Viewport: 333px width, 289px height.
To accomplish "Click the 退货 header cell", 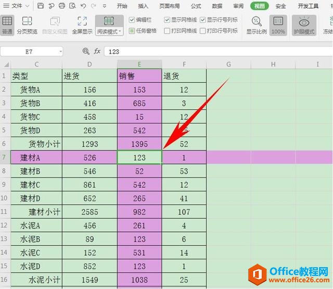I will pyautogui.click(x=184, y=76).
